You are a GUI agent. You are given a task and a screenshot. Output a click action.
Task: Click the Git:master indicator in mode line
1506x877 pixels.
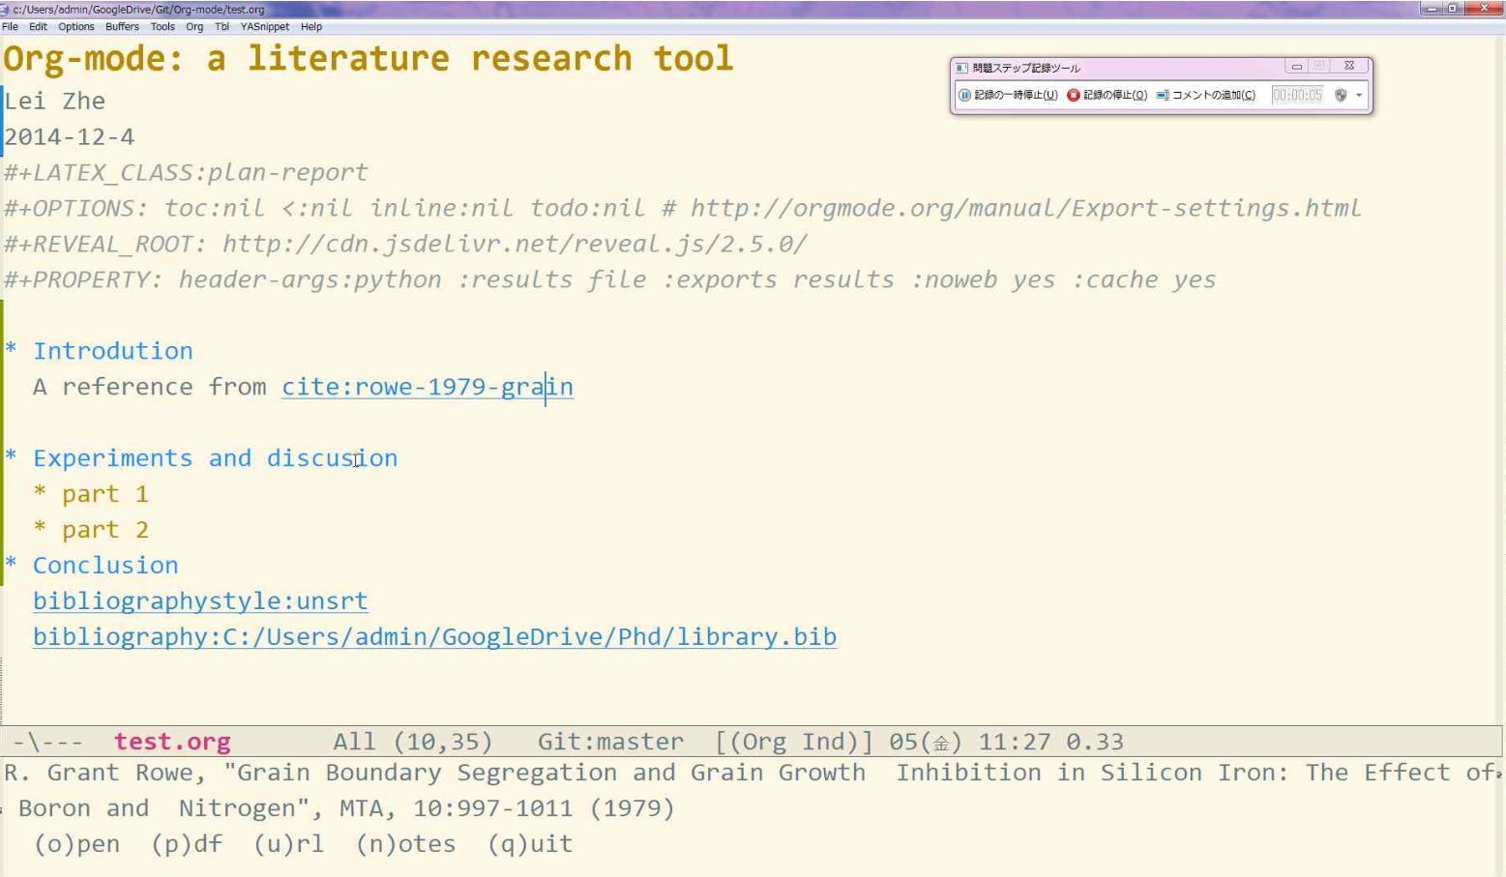click(x=610, y=742)
